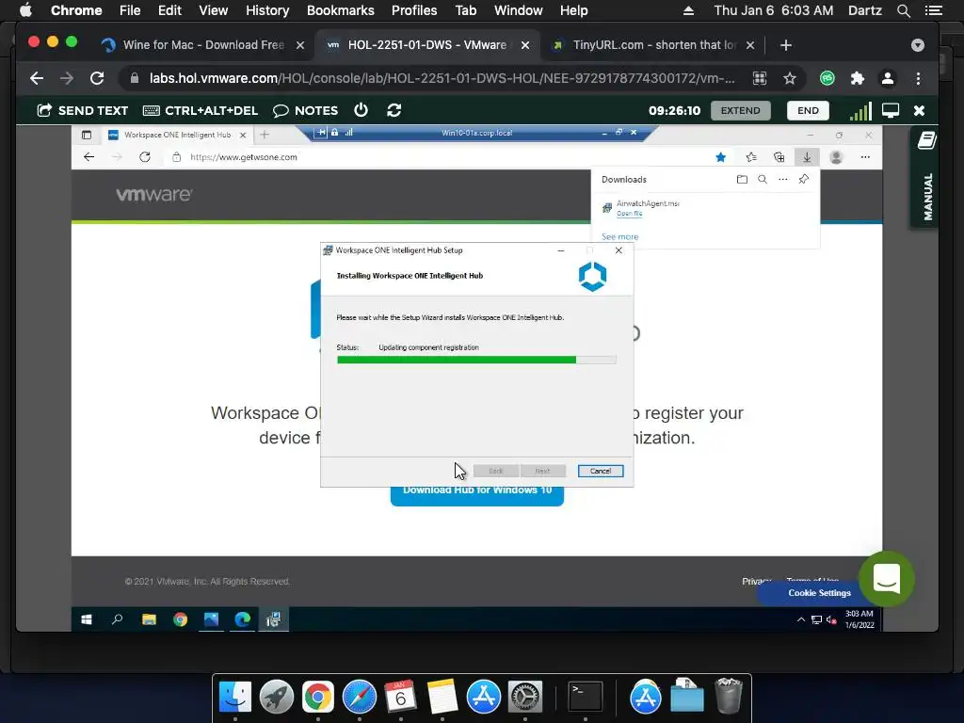
Task: Search downloads with magnifier icon
Action: 763,180
